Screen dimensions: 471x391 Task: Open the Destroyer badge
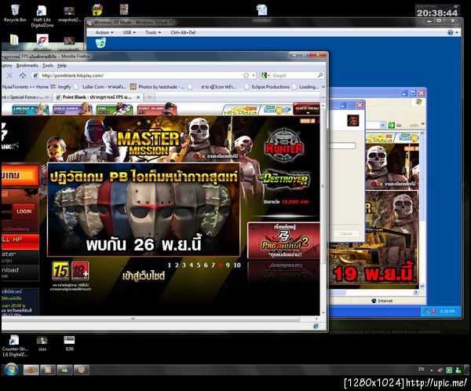click(285, 180)
